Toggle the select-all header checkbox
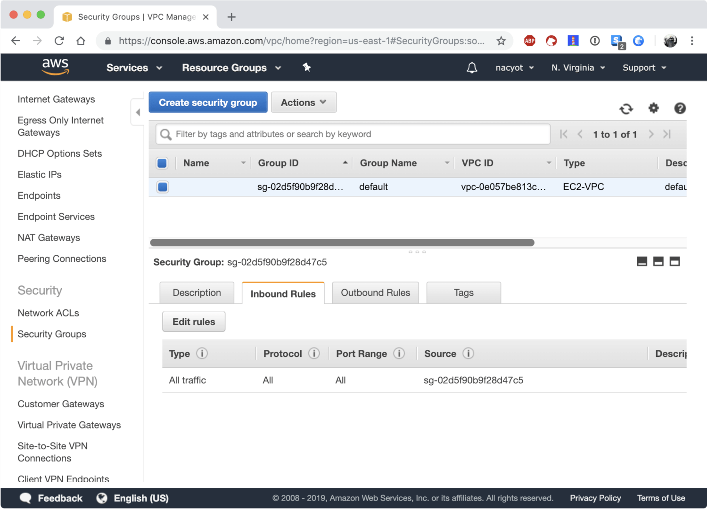 (x=162, y=163)
